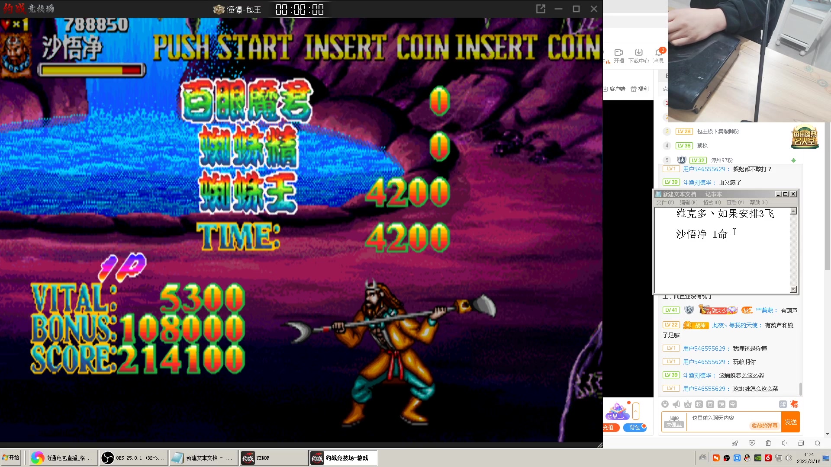Click the crown A font-style icon
831x467 pixels.
[x=688, y=404]
